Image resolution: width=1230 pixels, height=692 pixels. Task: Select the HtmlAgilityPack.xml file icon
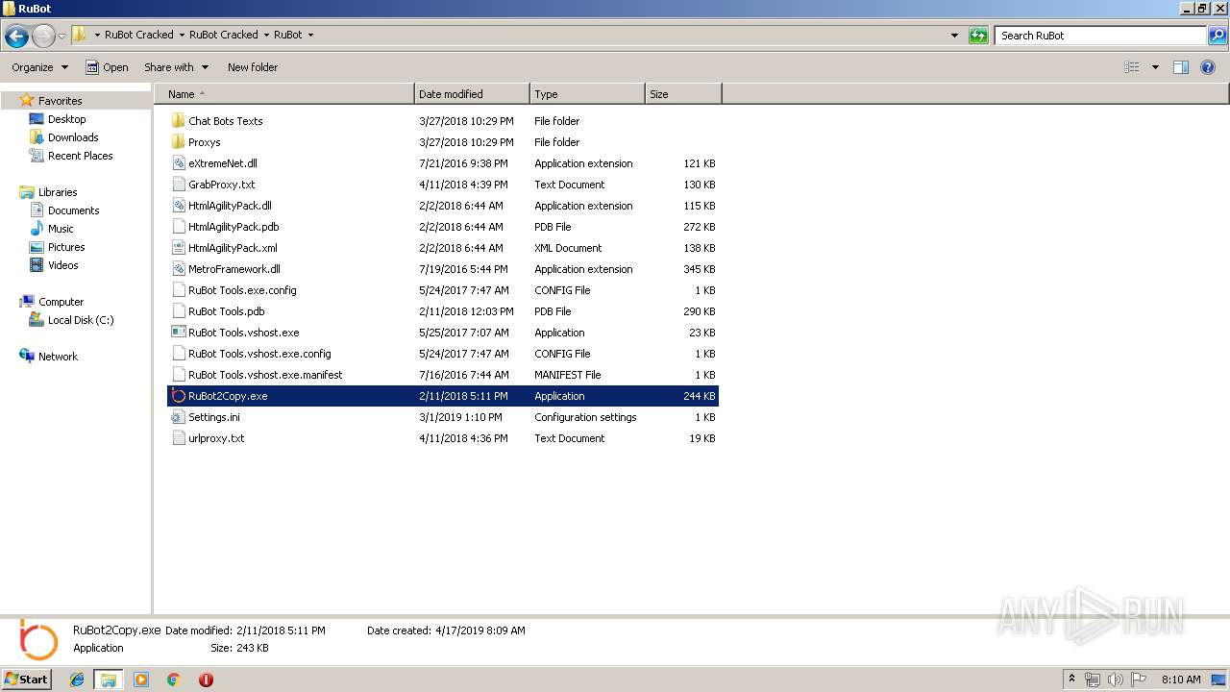tap(178, 248)
